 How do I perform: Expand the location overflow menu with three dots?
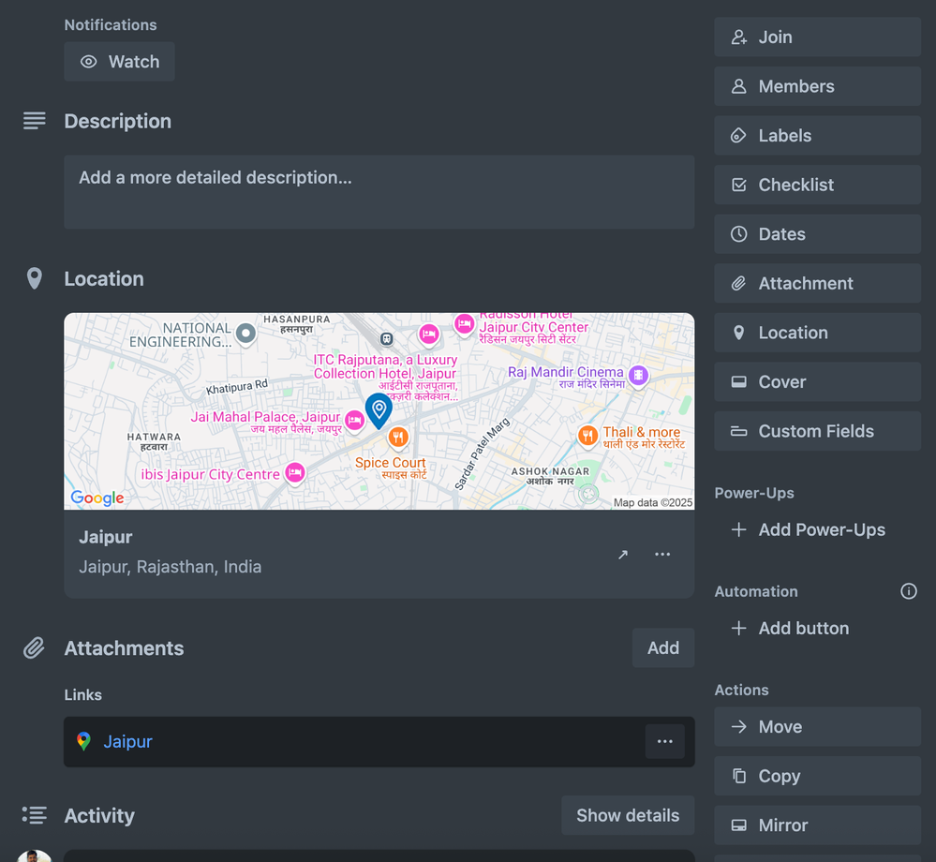coord(662,554)
